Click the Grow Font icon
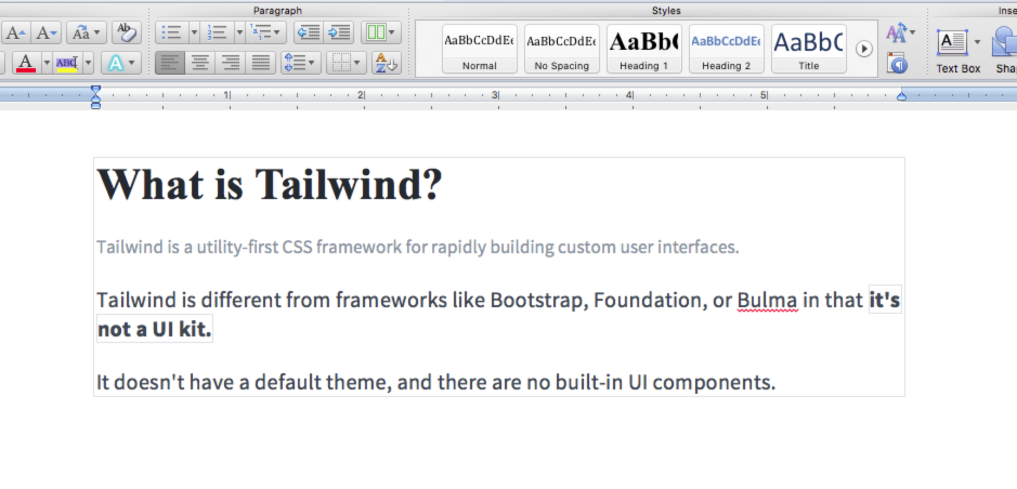 [15, 32]
